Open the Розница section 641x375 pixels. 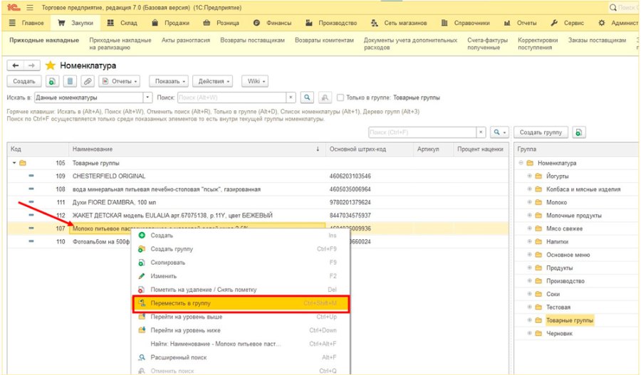click(222, 23)
